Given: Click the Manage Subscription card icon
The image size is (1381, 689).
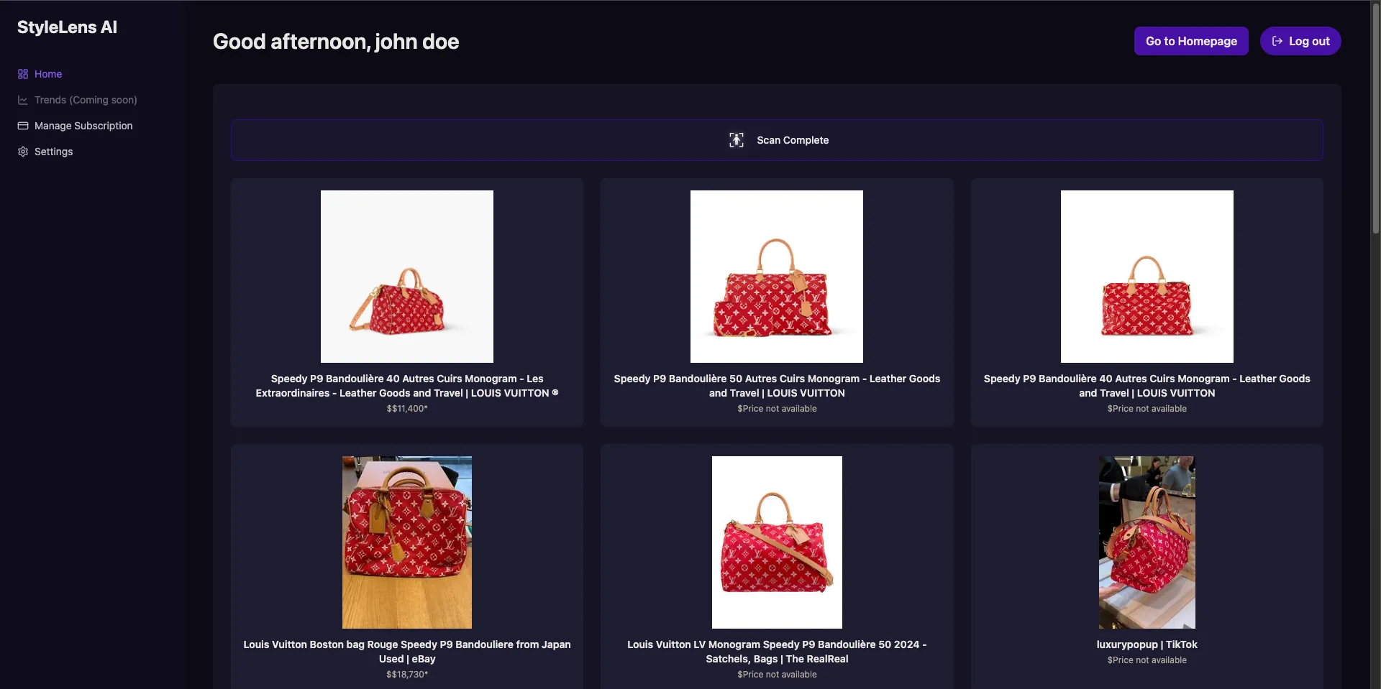Looking at the screenshot, I should click(x=23, y=126).
